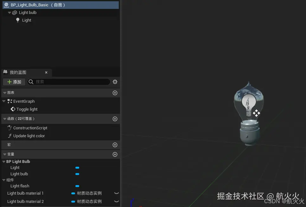Toggle instance editable eye for Light bulb material 1
Viewport: 306px width, 207px height.
pyautogui.click(x=116, y=193)
